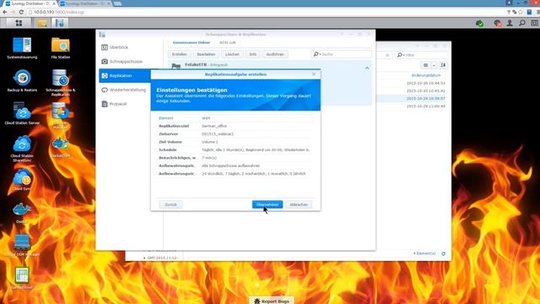This screenshot has width=540, height=304.
Task: Click the Zielserver row in settings table
Action: [x=235, y=134]
